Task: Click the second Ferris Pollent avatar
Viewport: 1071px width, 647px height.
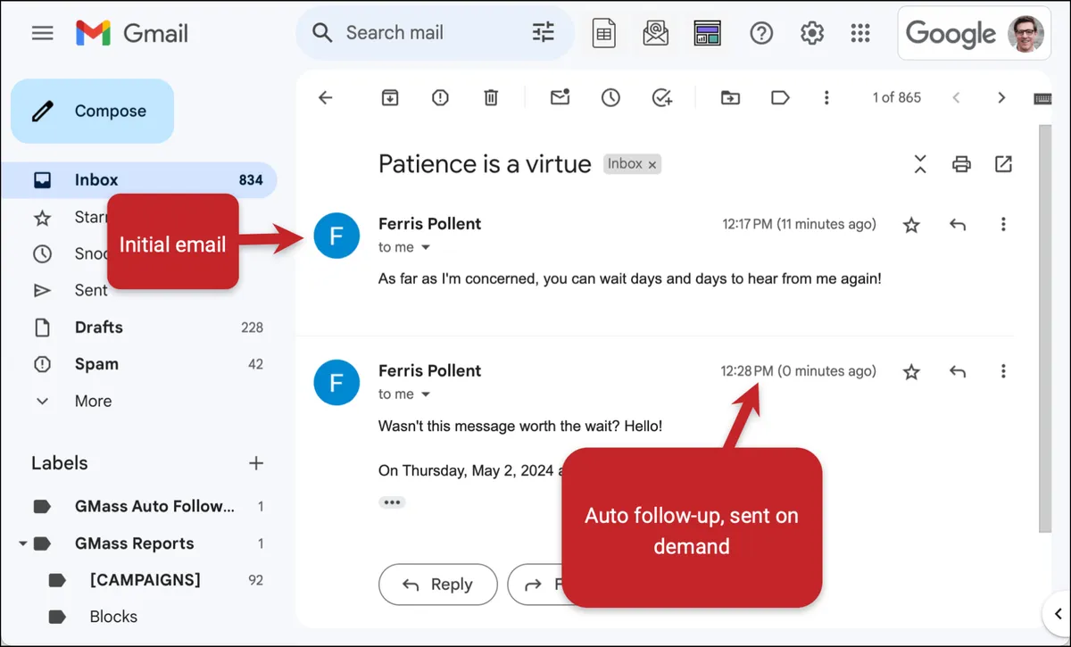Action: 336,384
